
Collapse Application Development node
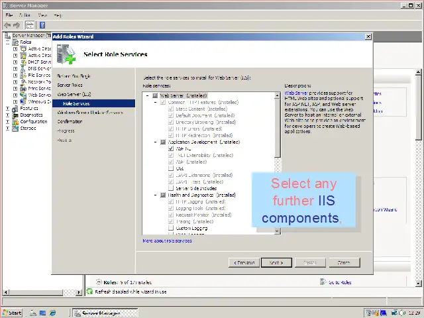point(155,142)
